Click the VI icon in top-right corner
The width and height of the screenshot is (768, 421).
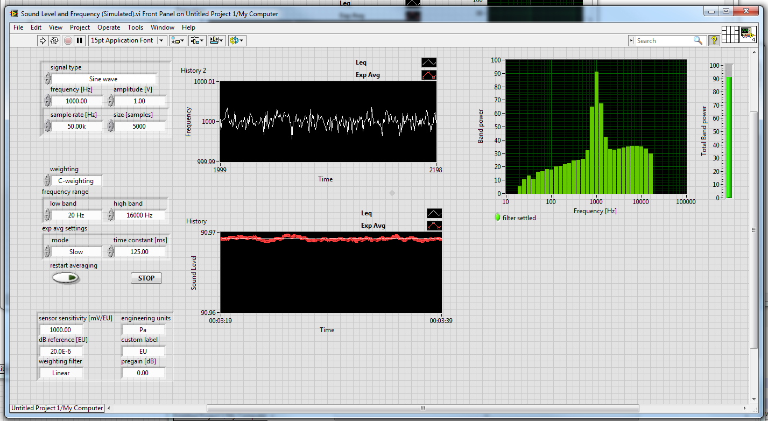748,34
